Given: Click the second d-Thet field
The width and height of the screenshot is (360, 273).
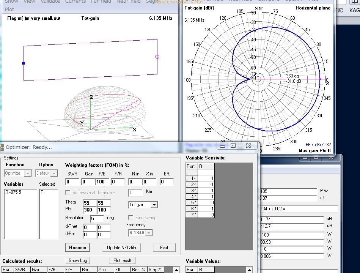Looking at the screenshot, I should (x=104, y=227).
